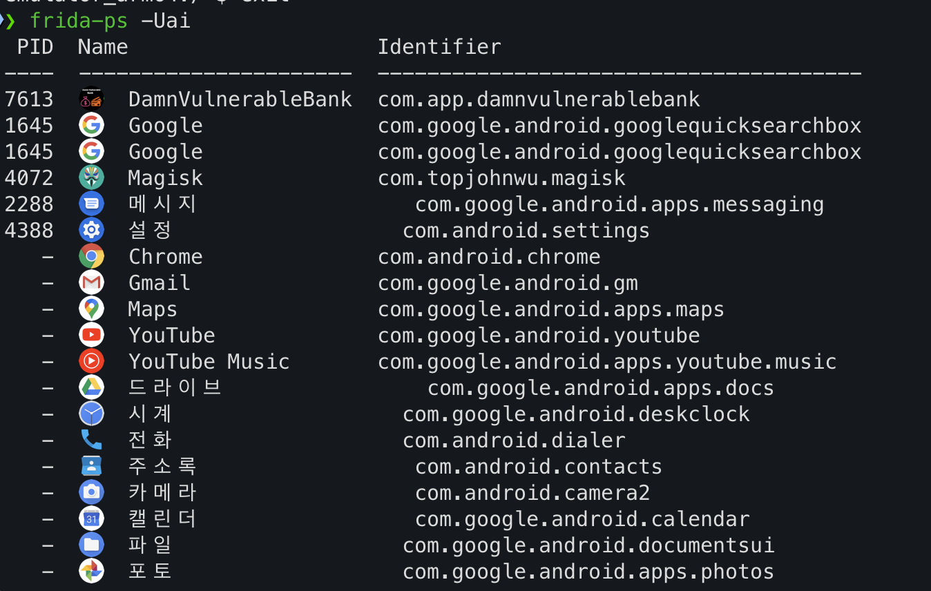Click the blue Phone dialer icon

coord(91,440)
